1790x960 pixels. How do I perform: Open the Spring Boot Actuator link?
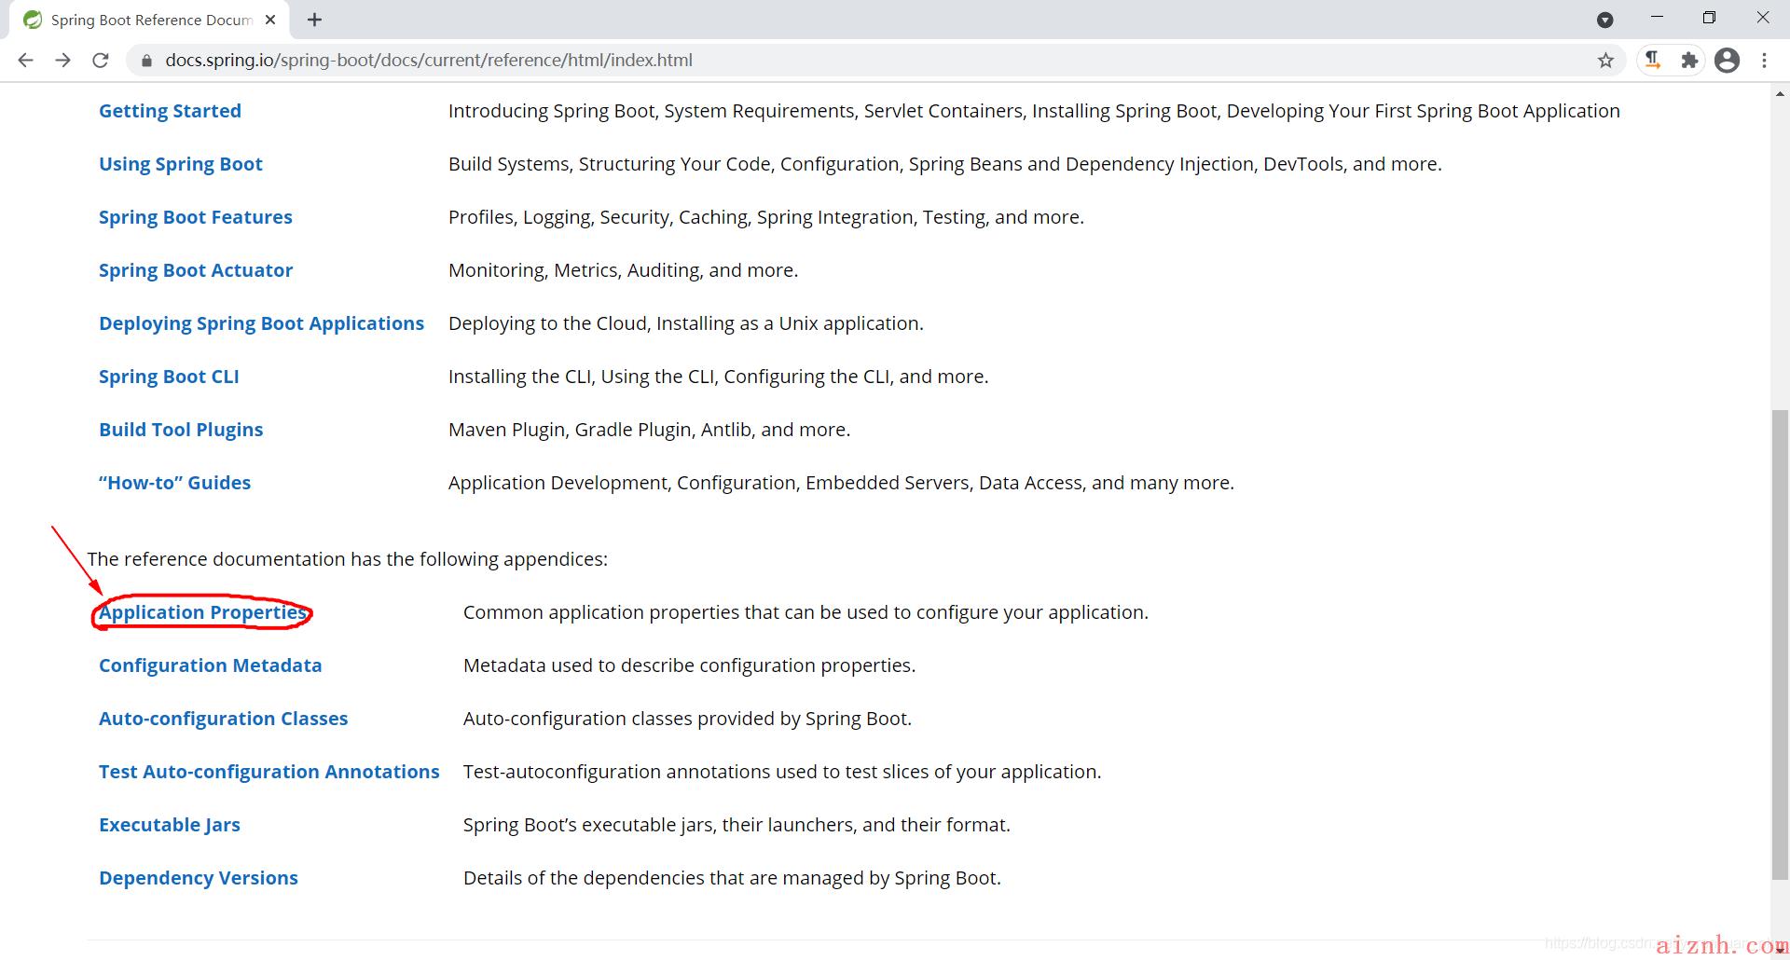tap(196, 270)
